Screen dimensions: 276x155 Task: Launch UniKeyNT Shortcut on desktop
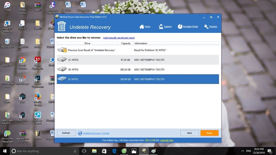7,26
